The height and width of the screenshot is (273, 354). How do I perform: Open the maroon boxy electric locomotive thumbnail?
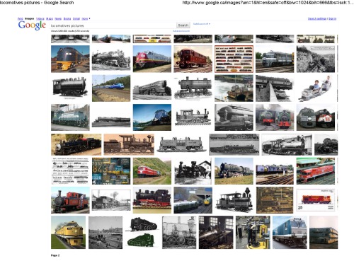(x=193, y=59)
